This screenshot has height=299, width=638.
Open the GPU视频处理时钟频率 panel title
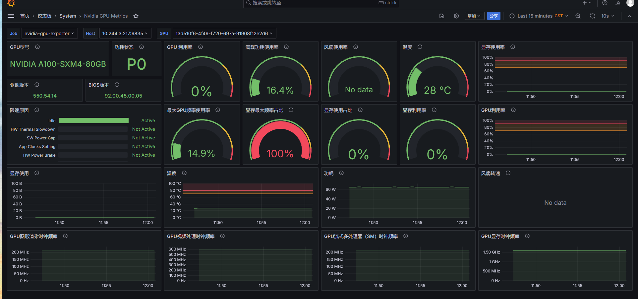point(191,236)
